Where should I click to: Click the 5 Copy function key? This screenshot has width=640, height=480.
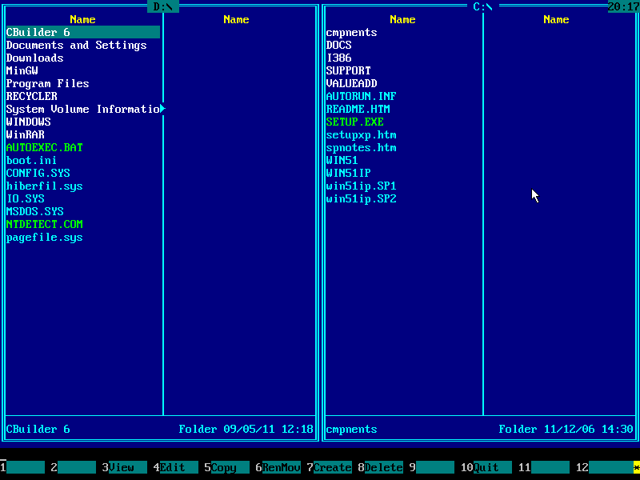[x=226, y=467]
